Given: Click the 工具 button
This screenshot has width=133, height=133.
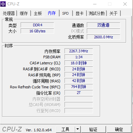Looking at the screenshot, I should click(x=66, y=129).
